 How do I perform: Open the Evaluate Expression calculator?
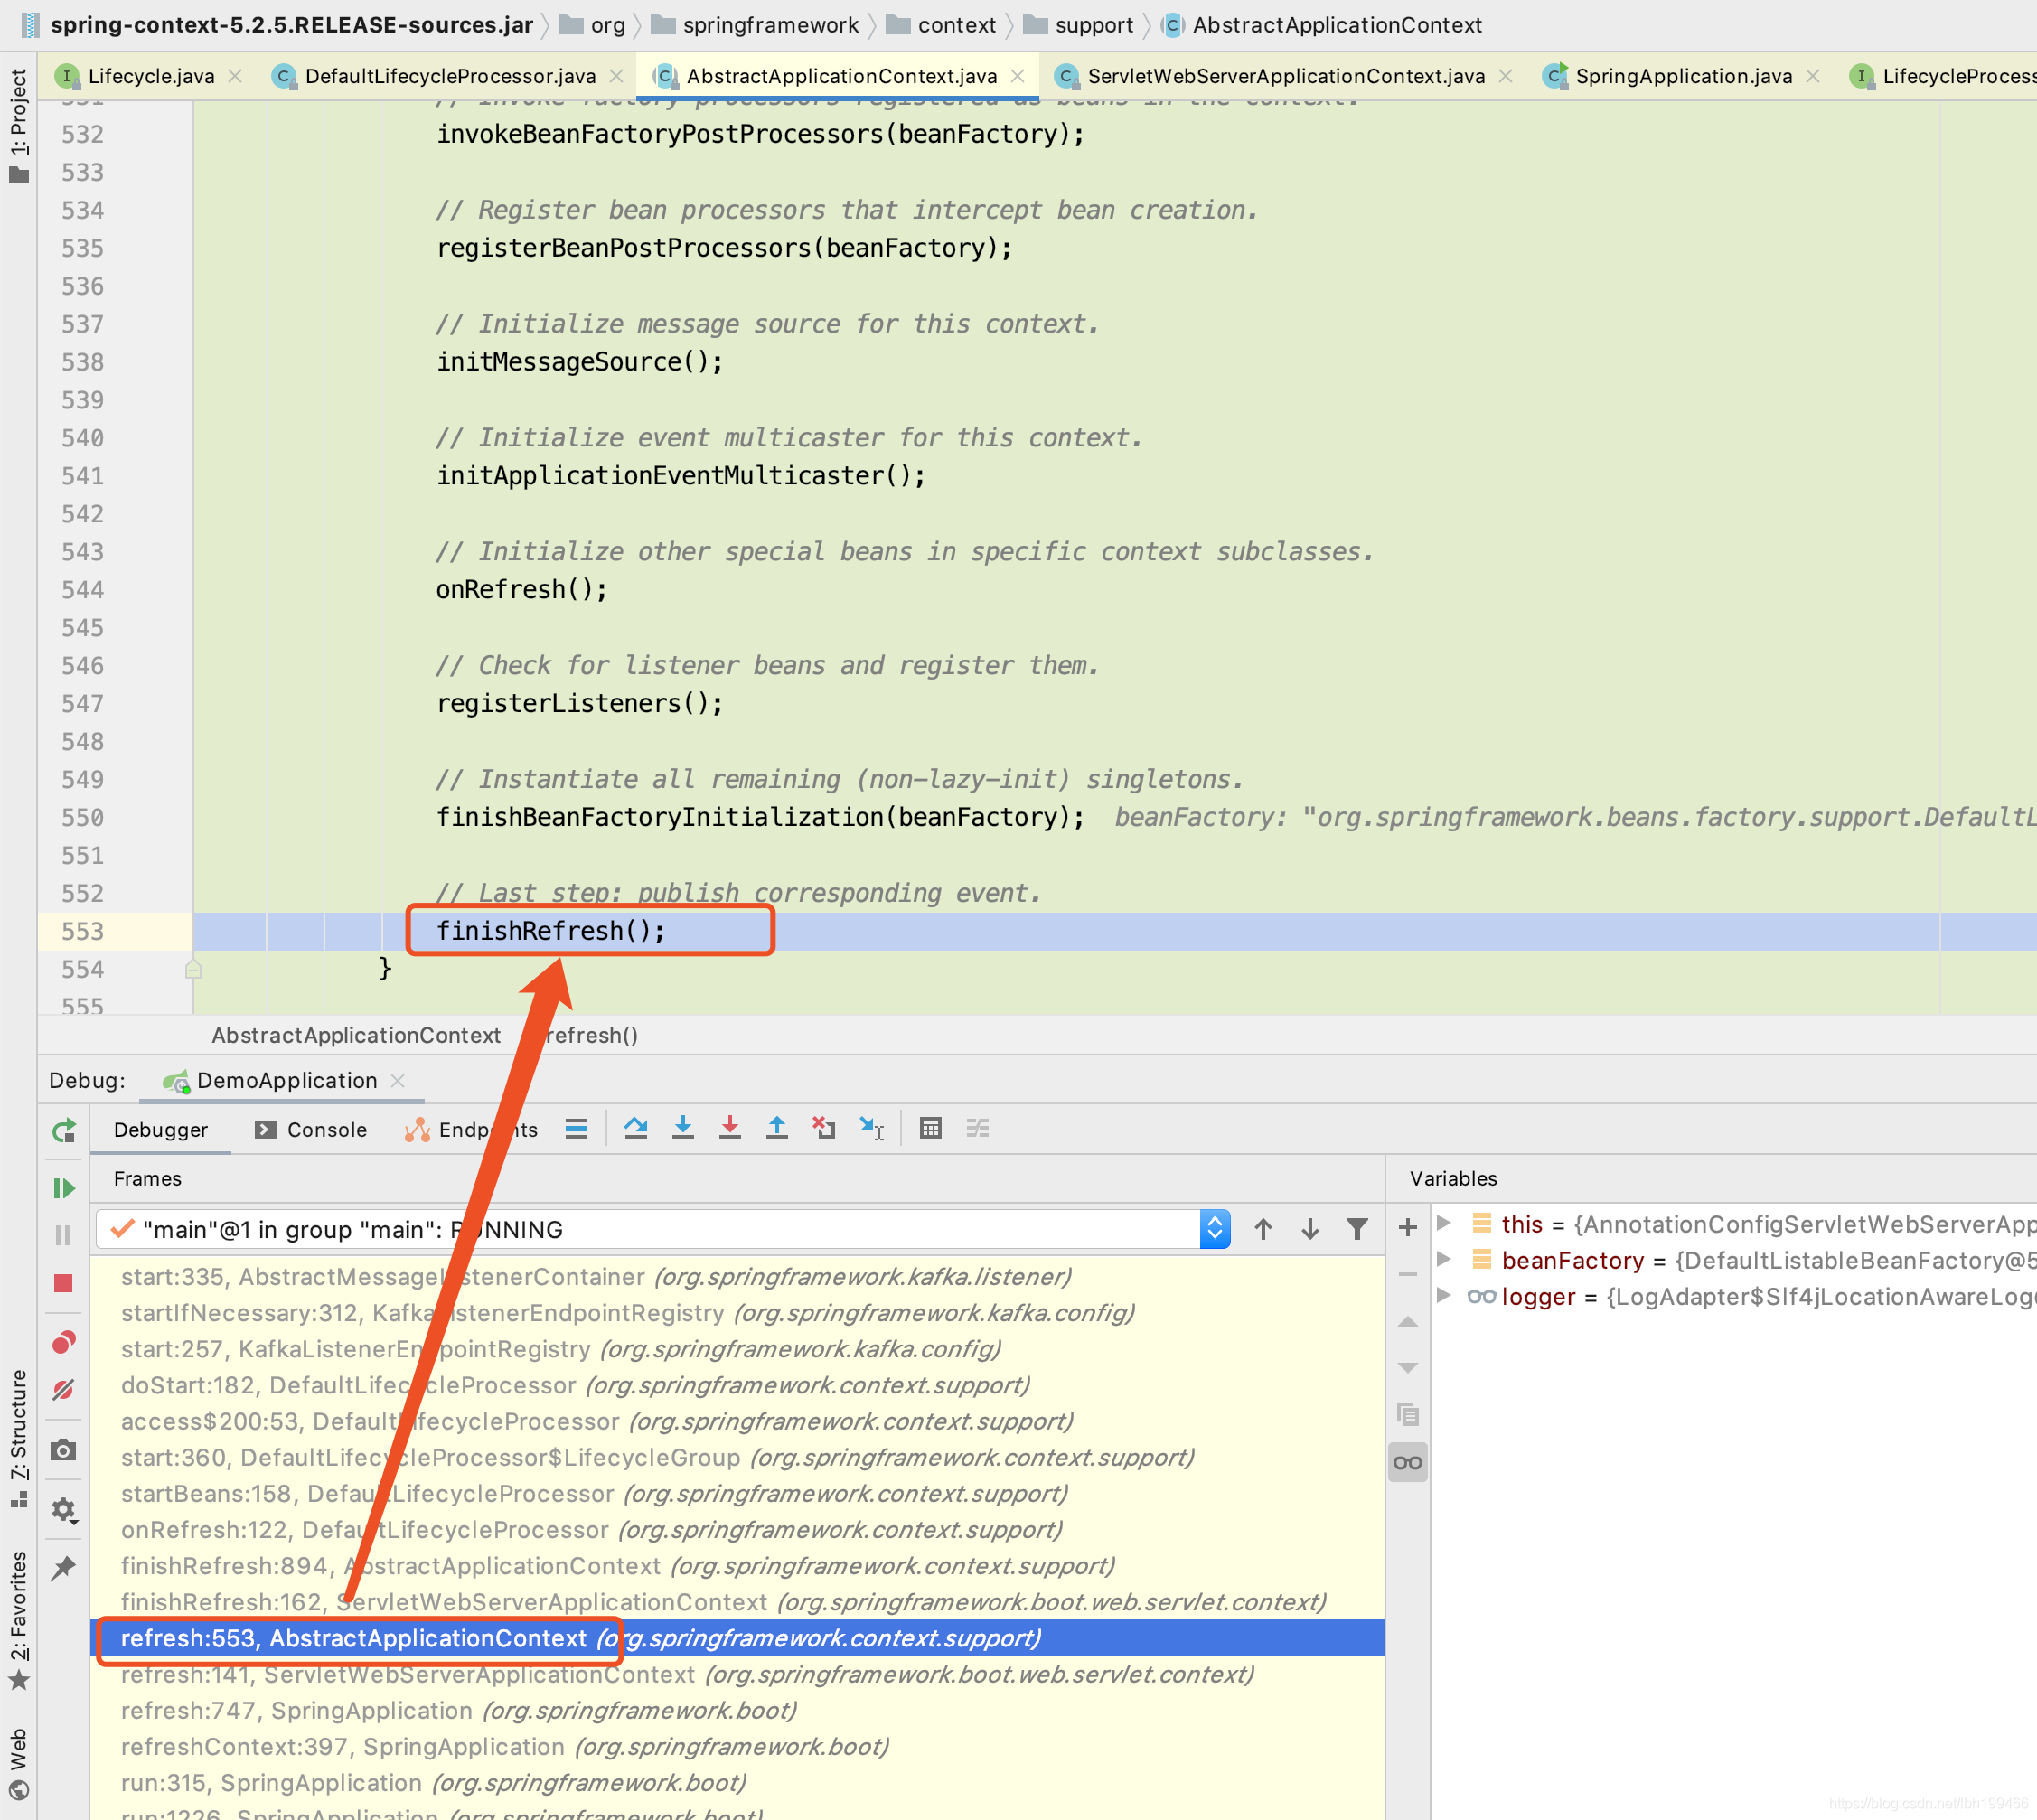pyautogui.click(x=930, y=1127)
